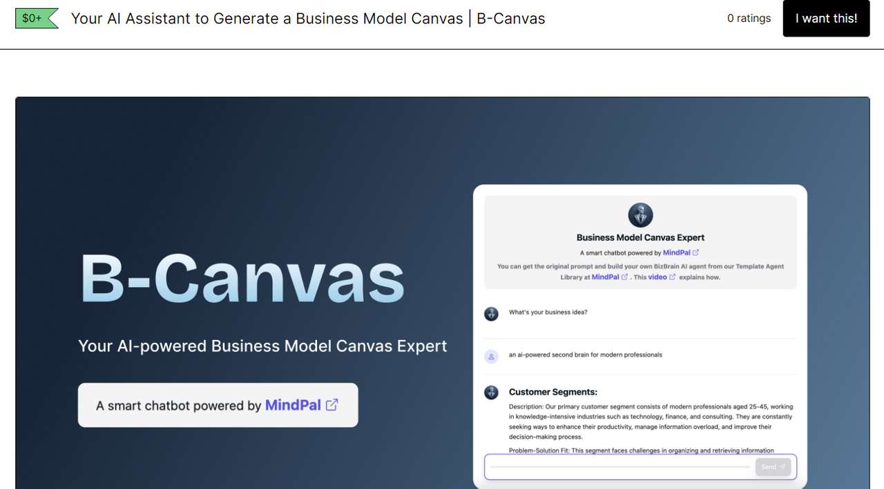Click the "What's your business idea?" message

[x=548, y=312]
